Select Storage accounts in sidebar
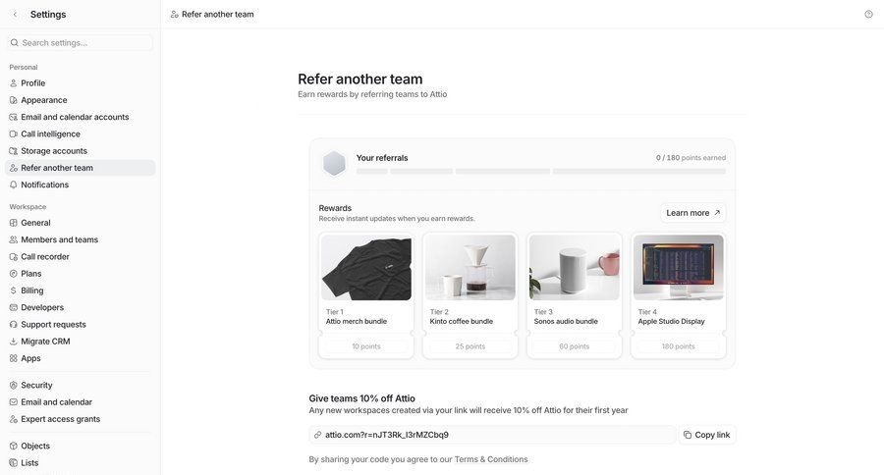This screenshot has height=475, width=884. tap(54, 151)
